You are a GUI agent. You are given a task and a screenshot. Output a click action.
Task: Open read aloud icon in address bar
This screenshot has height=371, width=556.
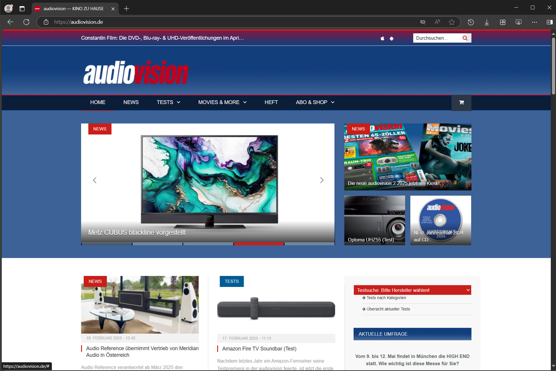point(437,22)
